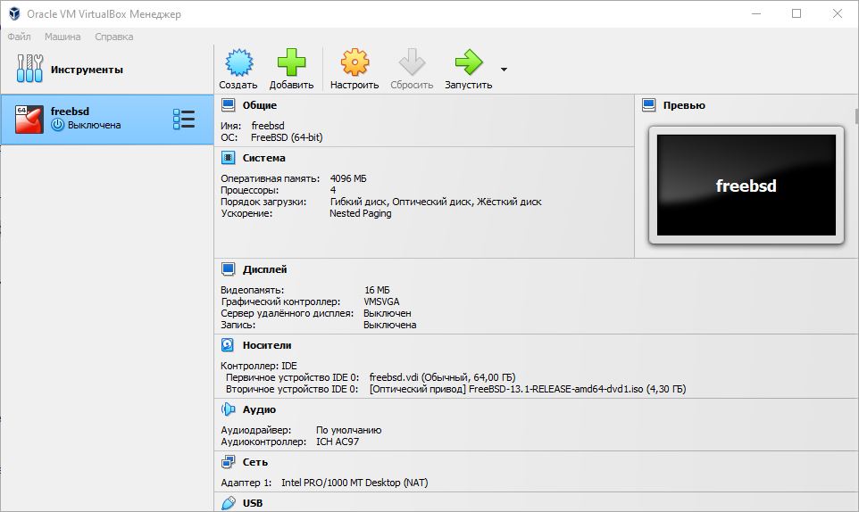Click the Сеть section network icon
The height and width of the screenshot is (512, 859).
click(228, 462)
